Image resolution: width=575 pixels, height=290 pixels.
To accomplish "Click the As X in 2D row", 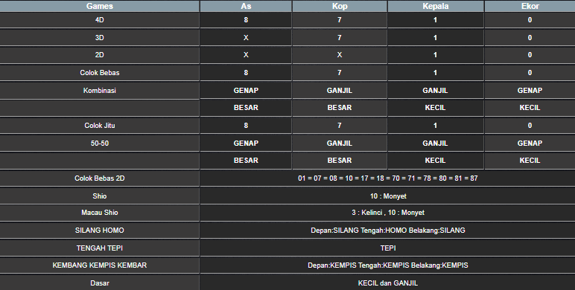I will click(246, 55).
